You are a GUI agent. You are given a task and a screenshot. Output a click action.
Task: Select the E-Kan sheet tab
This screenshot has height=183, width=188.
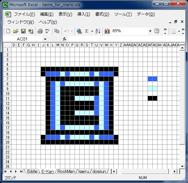tap(47, 171)
